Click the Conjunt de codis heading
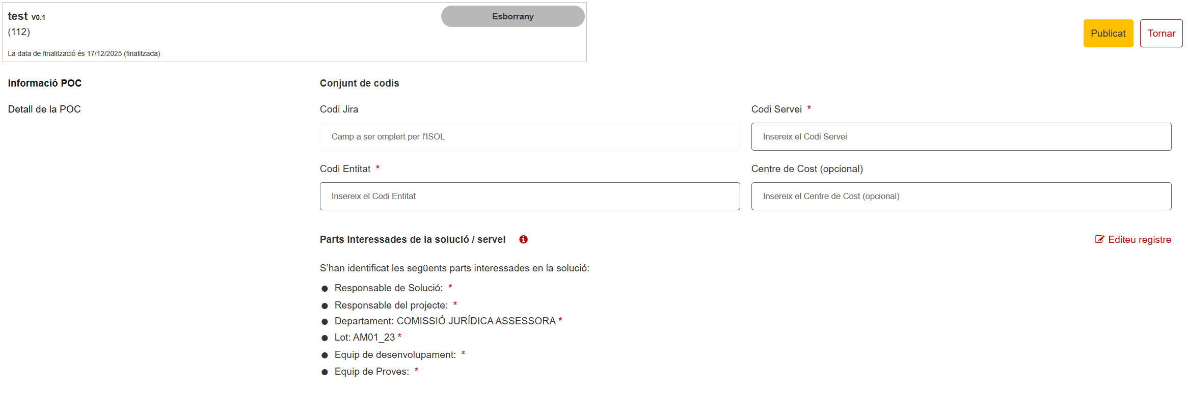Screen dimensions: 1188x419 (x=359, y=83)
